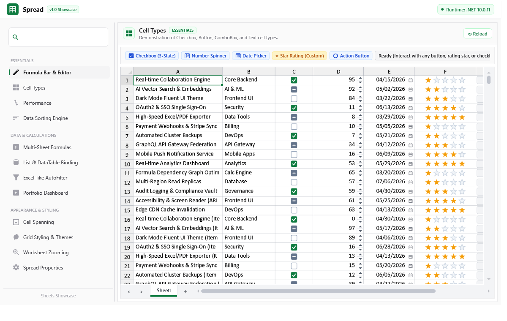The width and height of the screenshot is (507, 321).
Task: Select row 5 header
Action: tap(127, 117)
